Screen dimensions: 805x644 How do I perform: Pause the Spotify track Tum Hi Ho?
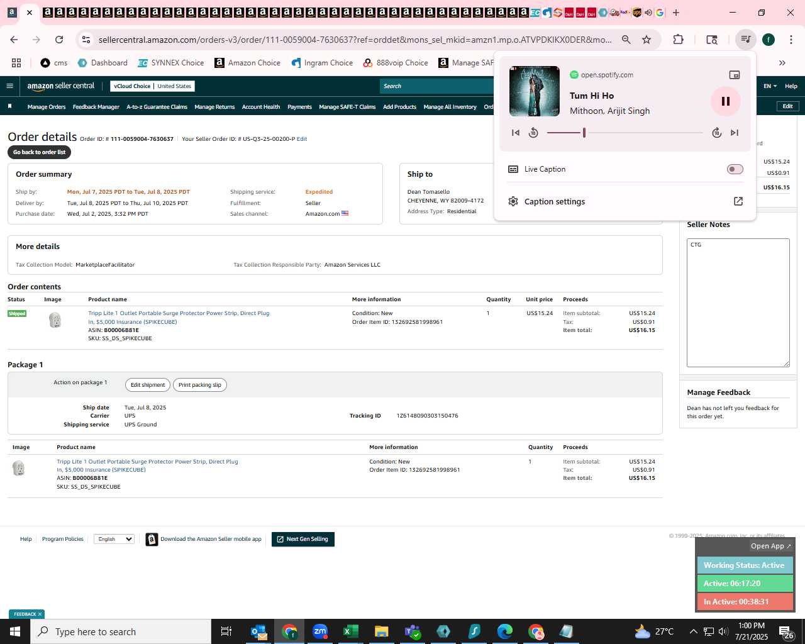click(725, 101)
